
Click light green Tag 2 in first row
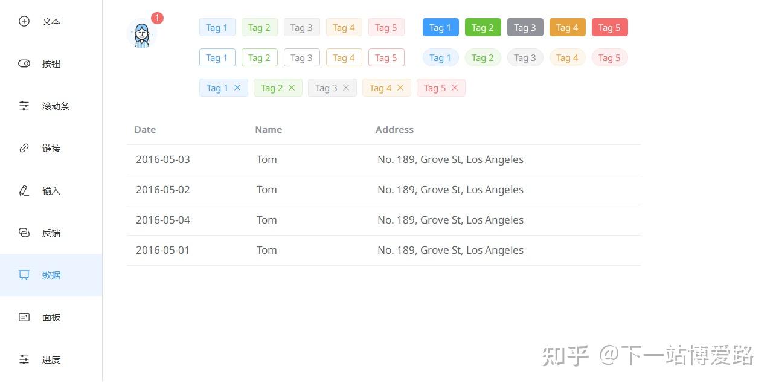[260, 27]
